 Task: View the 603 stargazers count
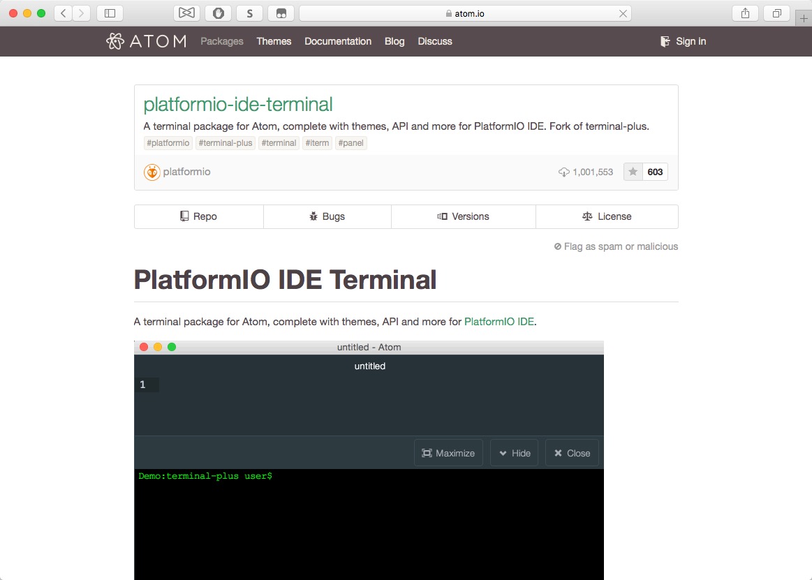[655, 172]
